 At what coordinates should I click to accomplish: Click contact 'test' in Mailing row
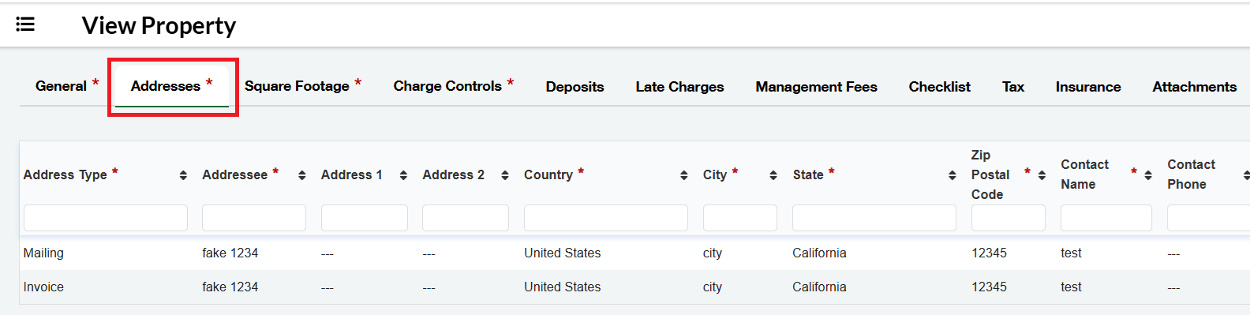1071,253
